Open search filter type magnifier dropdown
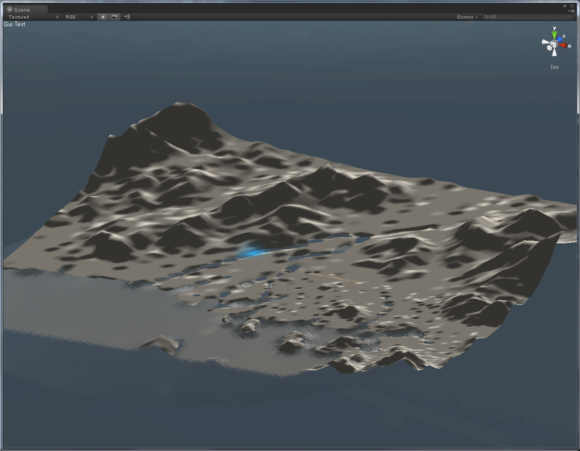Viewport: 580px width, 451px height. tap(487, 17)
